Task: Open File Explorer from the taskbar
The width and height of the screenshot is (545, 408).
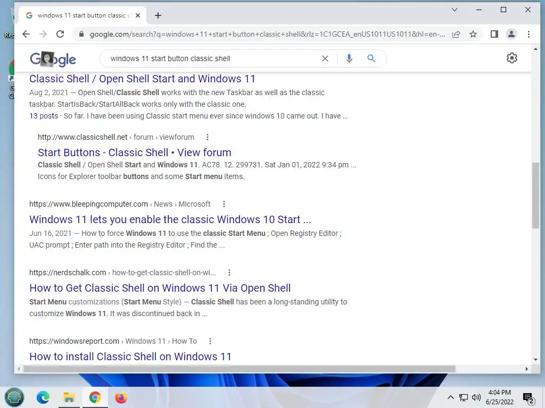Action: [x=69, y=397]
